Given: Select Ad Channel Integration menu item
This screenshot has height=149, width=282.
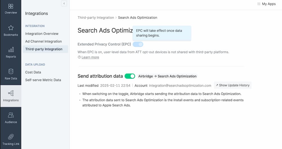Looking at the screenshot, I should pos(43,41).
